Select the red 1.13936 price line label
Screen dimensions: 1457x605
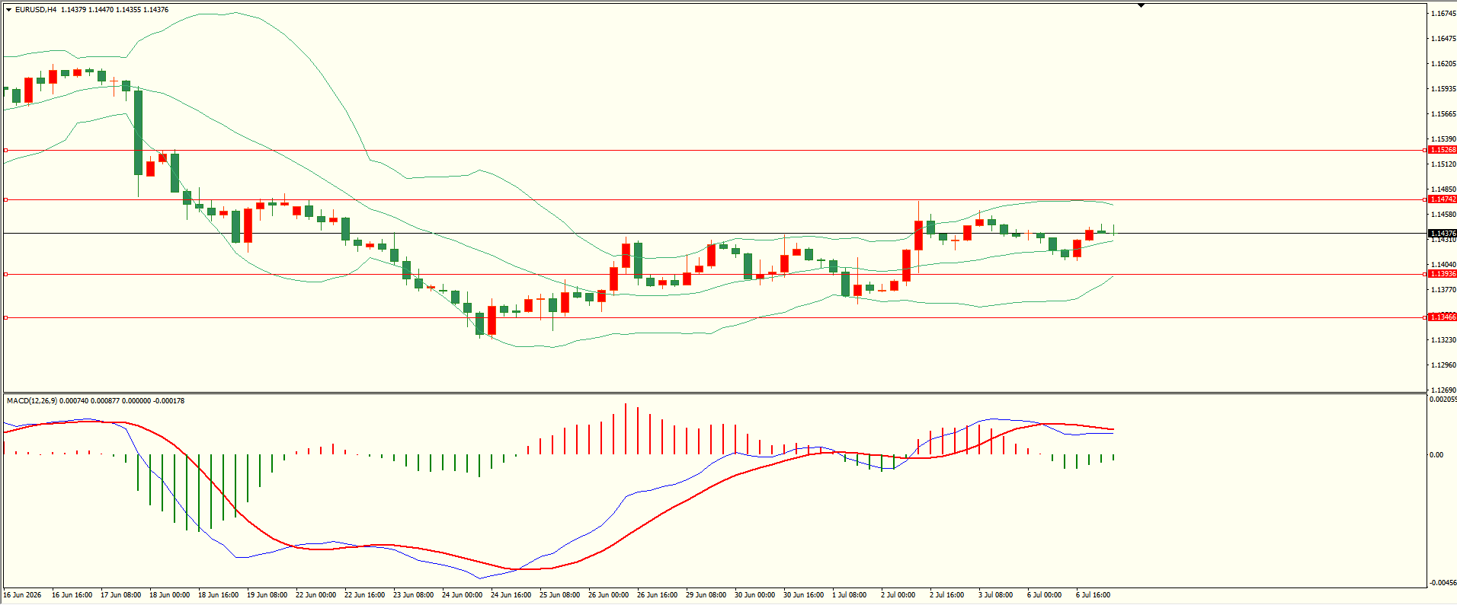tap(1443, 274)
